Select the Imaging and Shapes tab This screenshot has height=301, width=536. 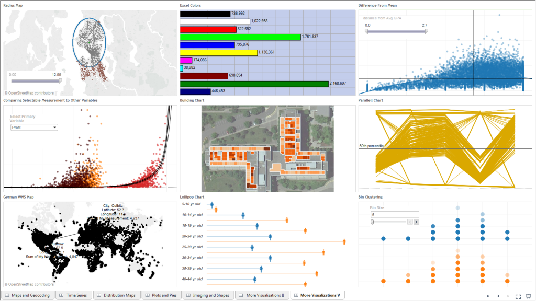tap(210, 295)
